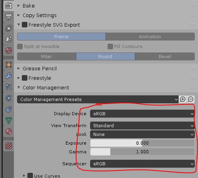Open the Object Constraints tab
Viewport: 198px width, 178px height.
tap(9, 109)
